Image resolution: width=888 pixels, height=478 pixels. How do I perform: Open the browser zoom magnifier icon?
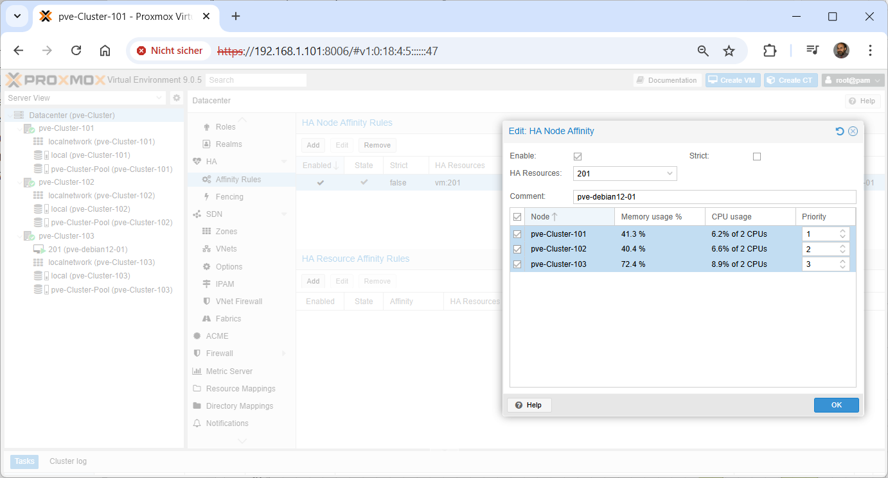[703, 51]
